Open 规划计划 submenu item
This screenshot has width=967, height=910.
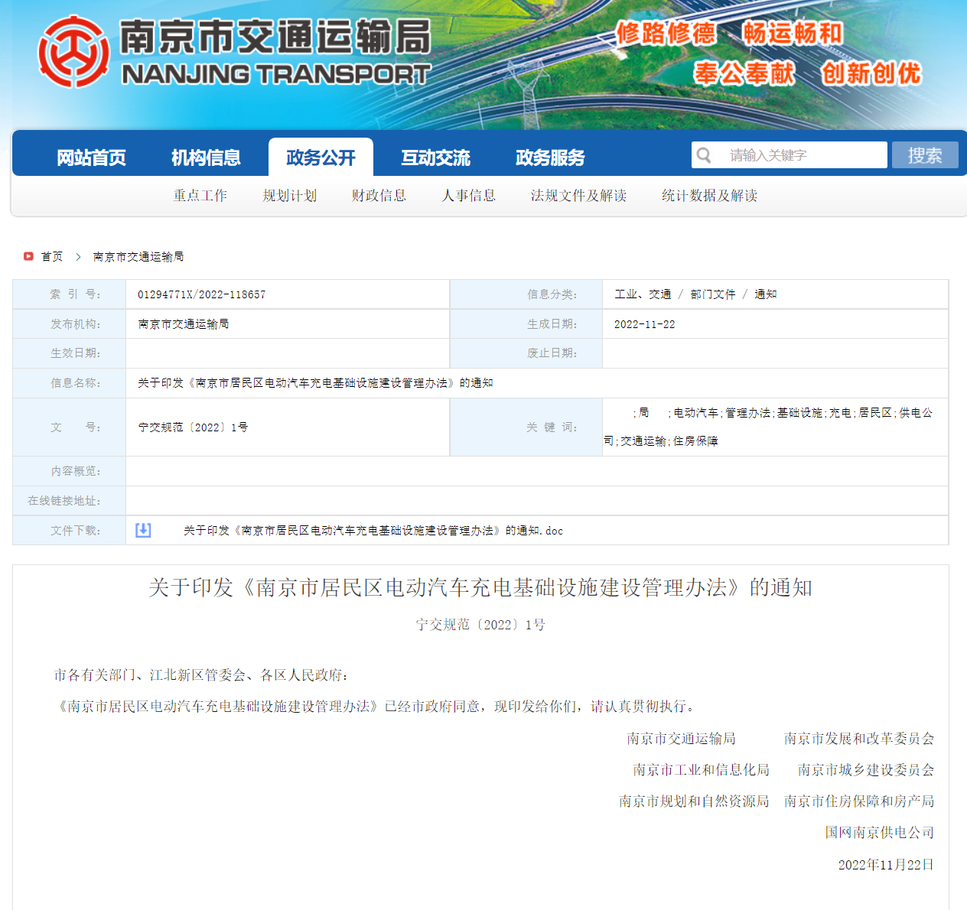289,196
